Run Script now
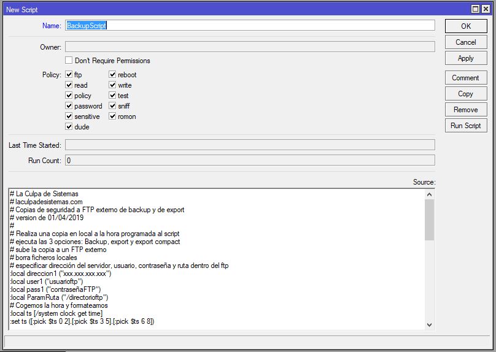Viewport: 496px width, 352px height. (465, 126)
